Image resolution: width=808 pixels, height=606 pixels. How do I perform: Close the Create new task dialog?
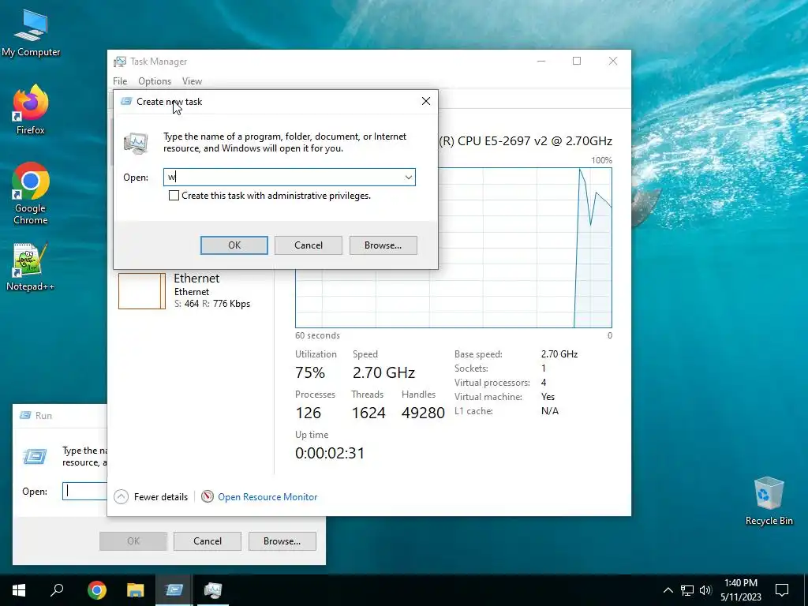click(x=426, y=101)
